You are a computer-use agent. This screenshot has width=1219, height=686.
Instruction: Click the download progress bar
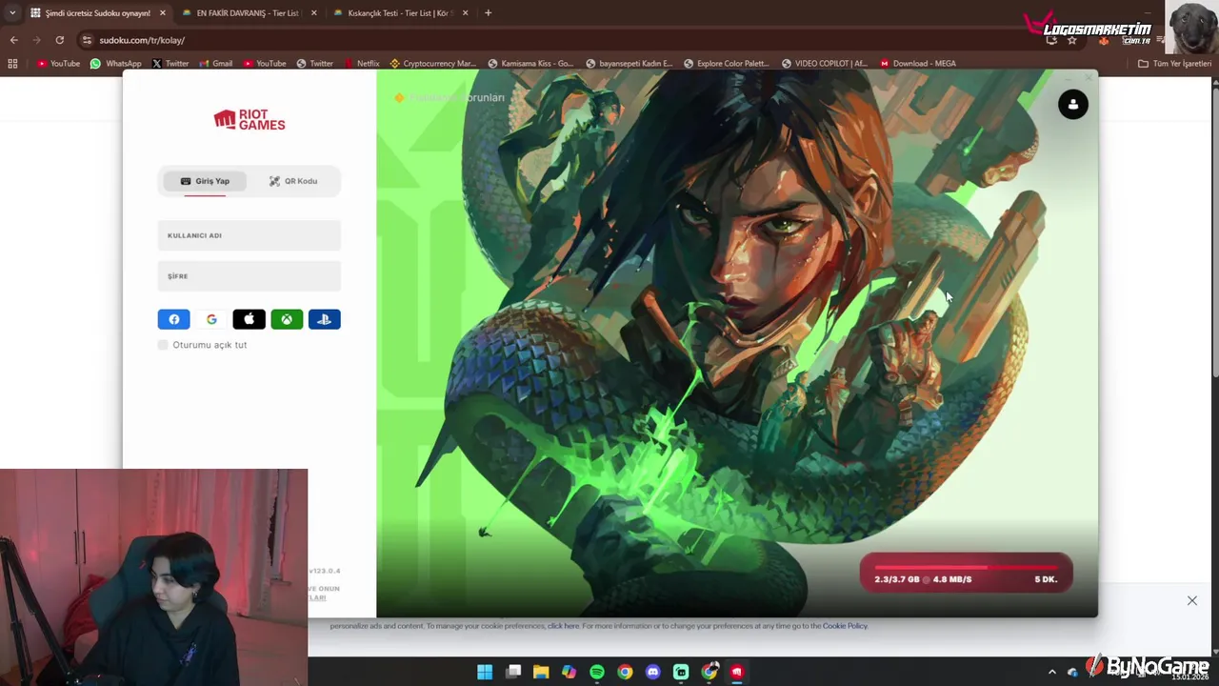[966, 568]
